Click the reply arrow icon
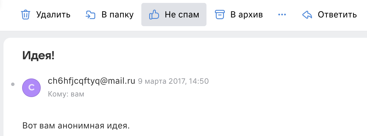Screen dimensions: 367x136 (x=307, y=15)
